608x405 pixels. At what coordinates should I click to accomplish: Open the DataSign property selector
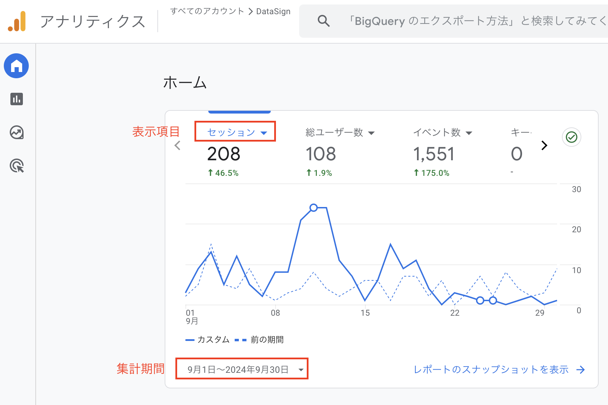(273, 11)
